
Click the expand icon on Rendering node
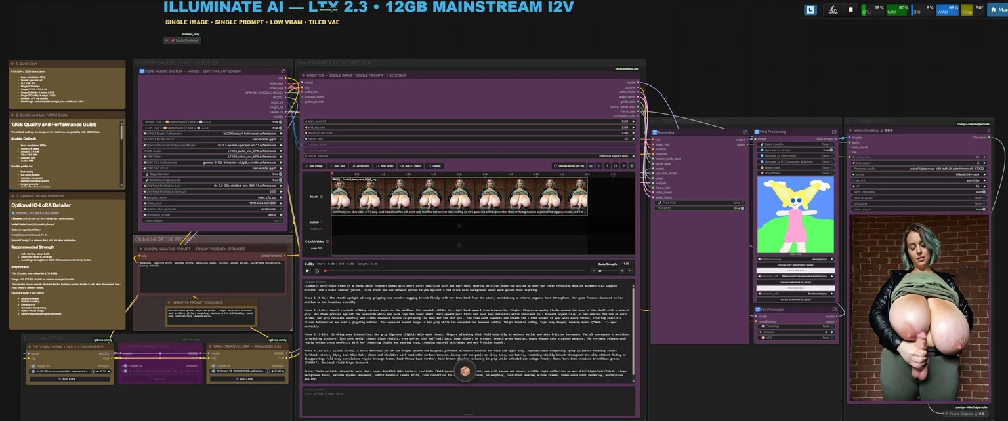744,132
